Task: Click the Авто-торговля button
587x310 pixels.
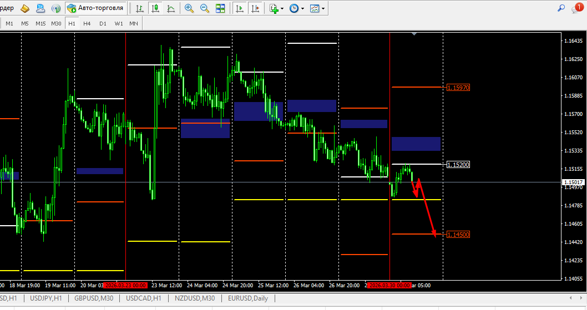Action: [96, 8]
